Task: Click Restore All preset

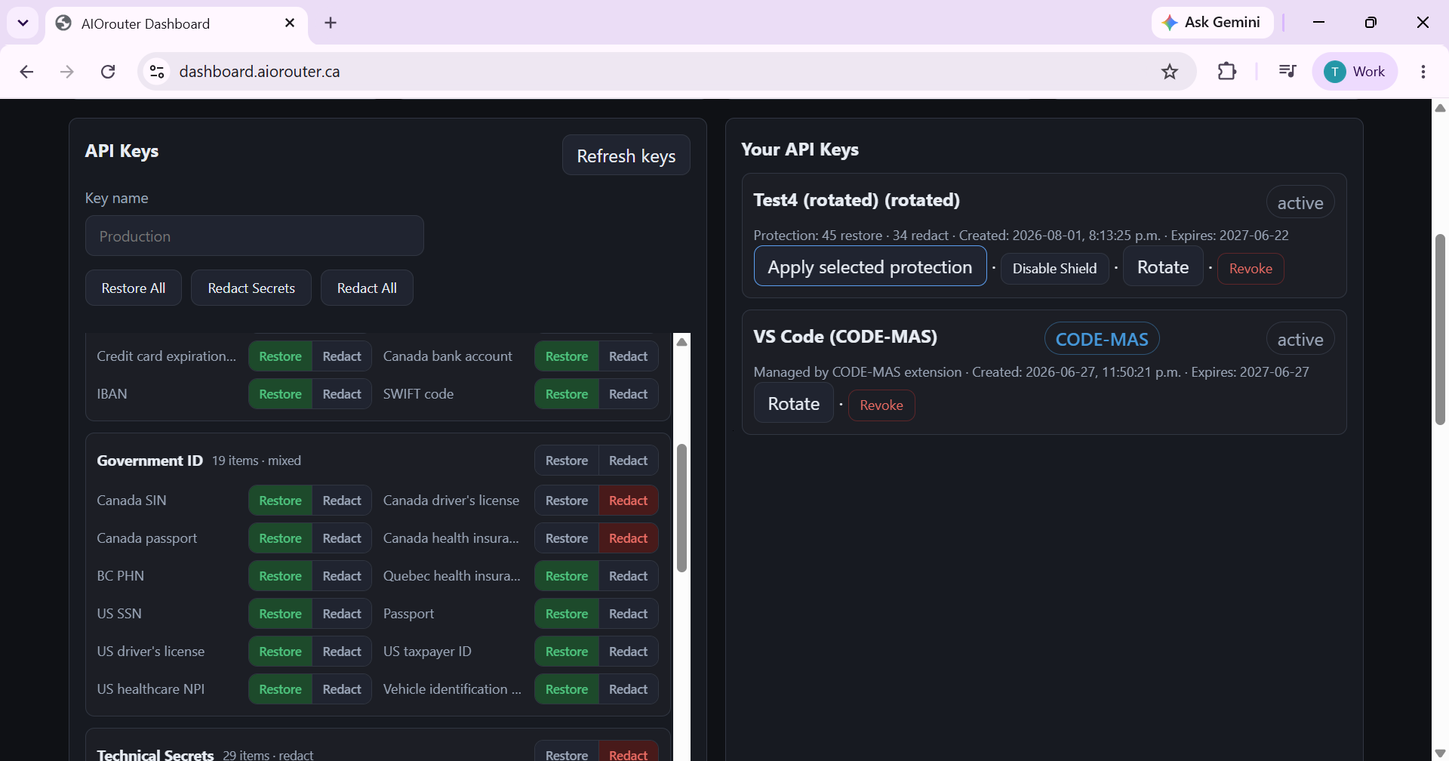Action: tap(134, 288)
